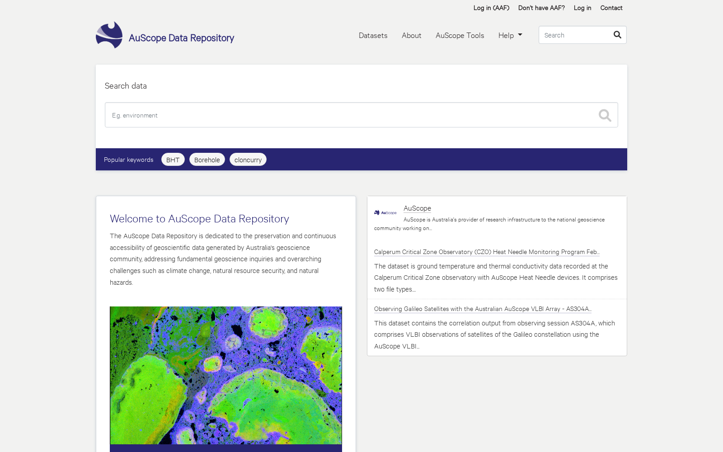Open Calperum Critical Zone Observatory dataset link
The width and height of the screenshot is (723, 452).
click(x=487, y=252)
